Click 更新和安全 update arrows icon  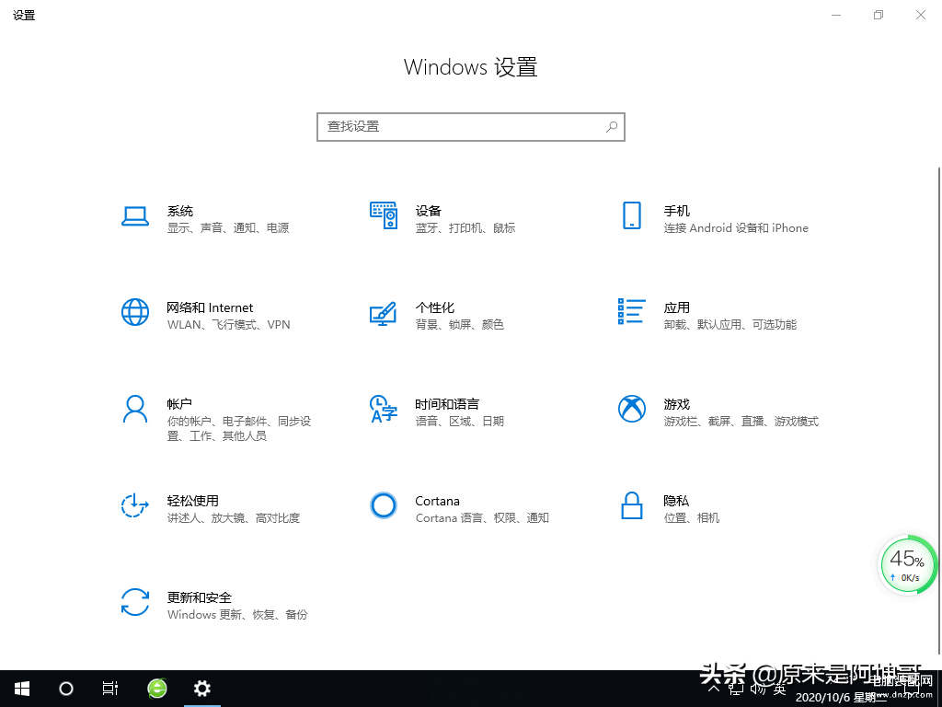click(135, 602)
